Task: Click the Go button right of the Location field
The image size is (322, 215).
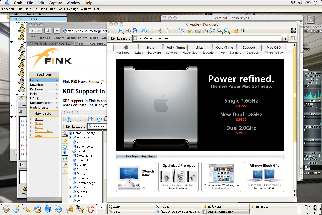Action: pos(293,38)
